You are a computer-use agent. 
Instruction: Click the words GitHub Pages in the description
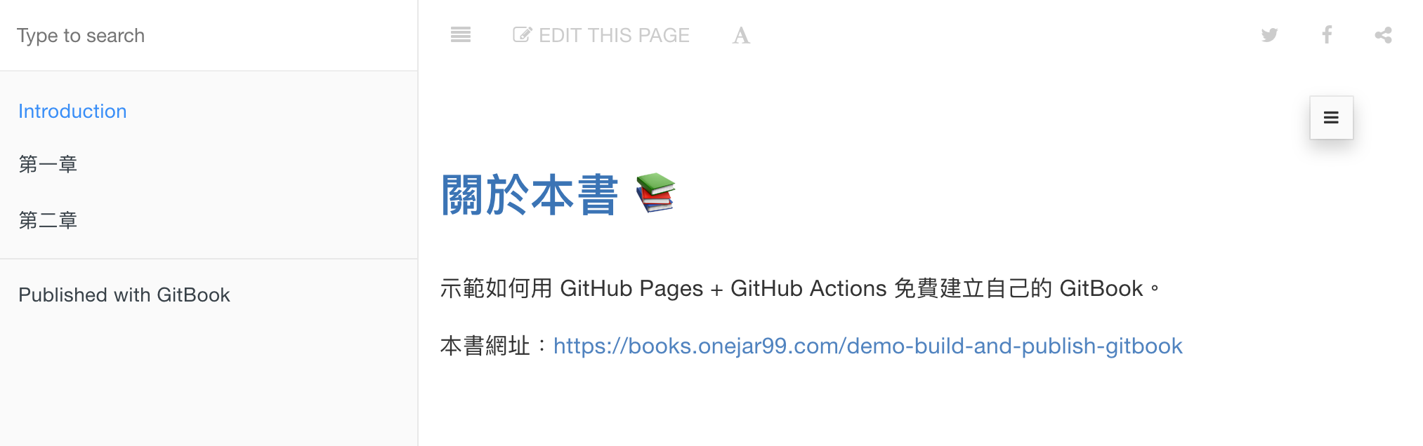[631, 288]
